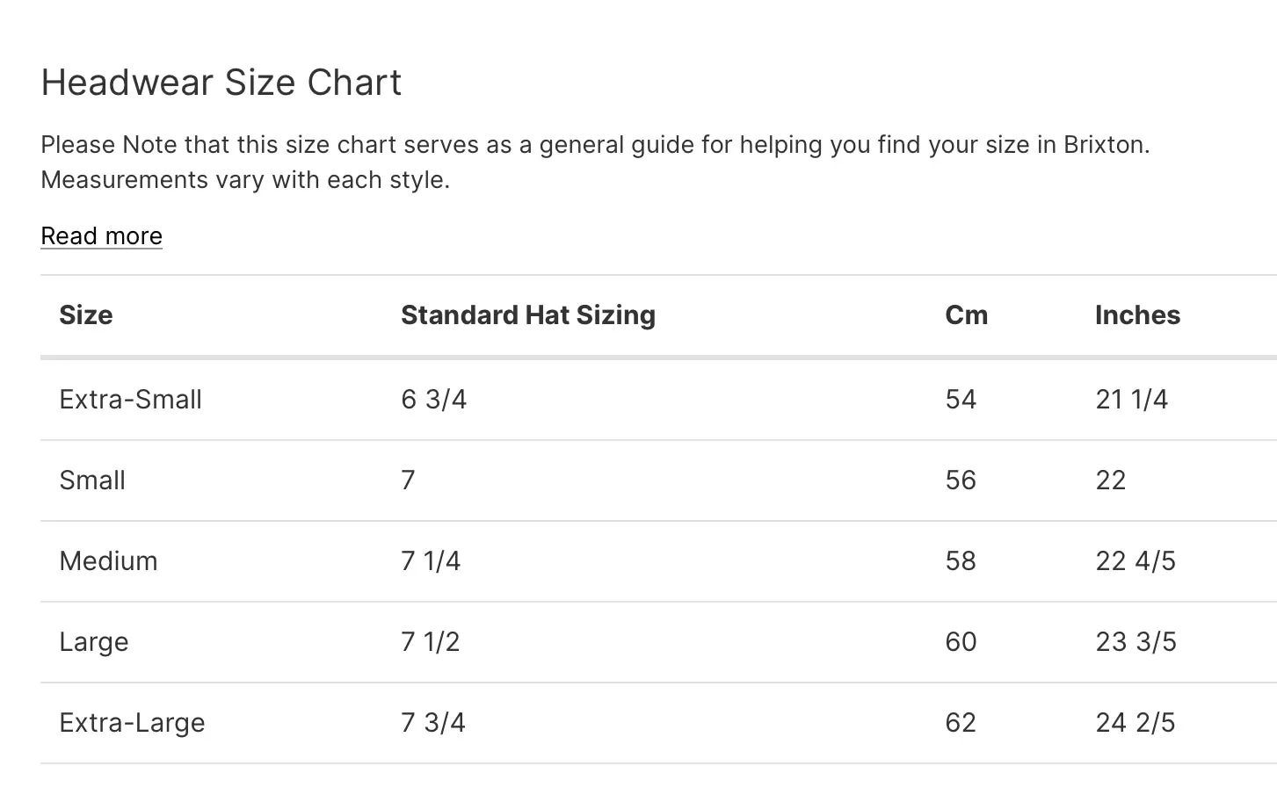Click the Standard Hat Sizing header
This screenshot has height=802, width=1277.
tap(528, 315)
